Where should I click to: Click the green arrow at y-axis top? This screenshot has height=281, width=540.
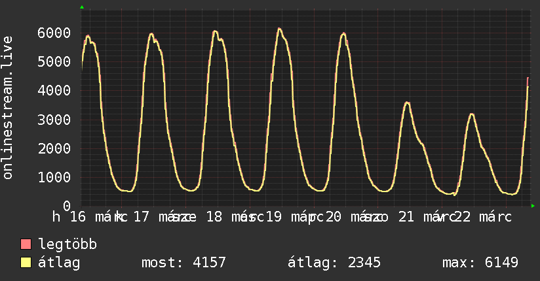[82, 7]
